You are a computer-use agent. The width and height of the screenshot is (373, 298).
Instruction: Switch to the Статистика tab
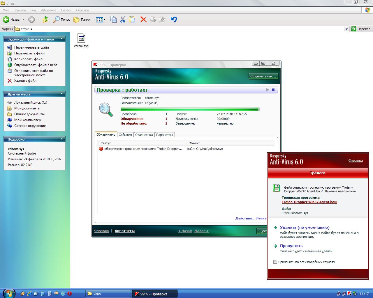pyautogui.click(x=144, y=135)
